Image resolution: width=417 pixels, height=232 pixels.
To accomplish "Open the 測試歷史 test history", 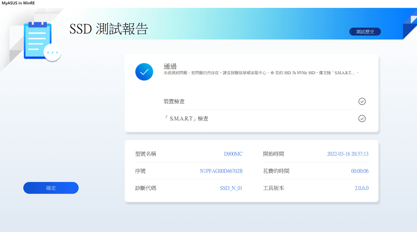I will 365,32.
